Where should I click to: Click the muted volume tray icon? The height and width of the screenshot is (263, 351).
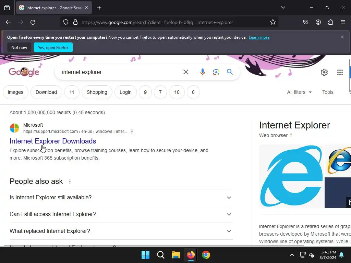pyautogui.click(x=311, y=255)
